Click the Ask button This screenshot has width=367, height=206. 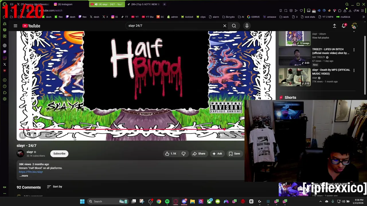pos(217,154)
